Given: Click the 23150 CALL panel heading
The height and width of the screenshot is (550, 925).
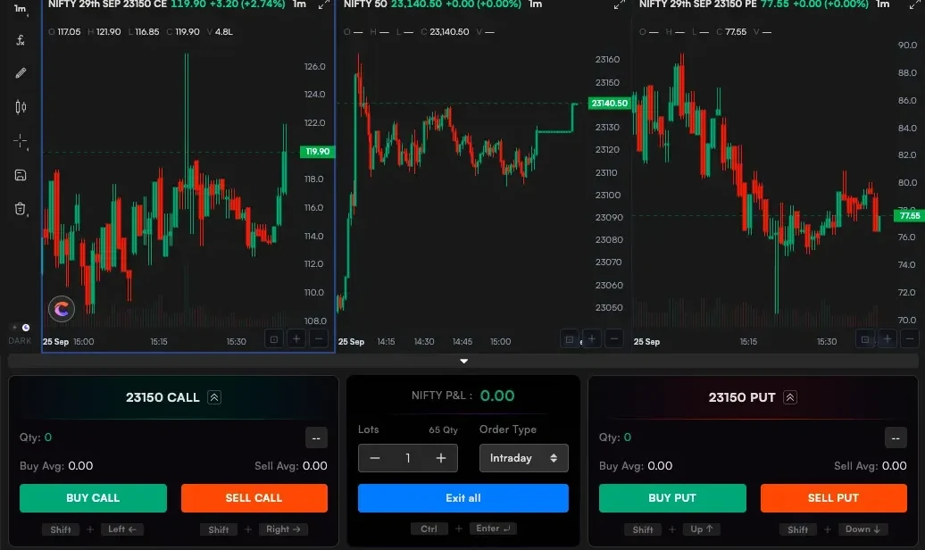Looking at the screenshot, I should 162,397.
